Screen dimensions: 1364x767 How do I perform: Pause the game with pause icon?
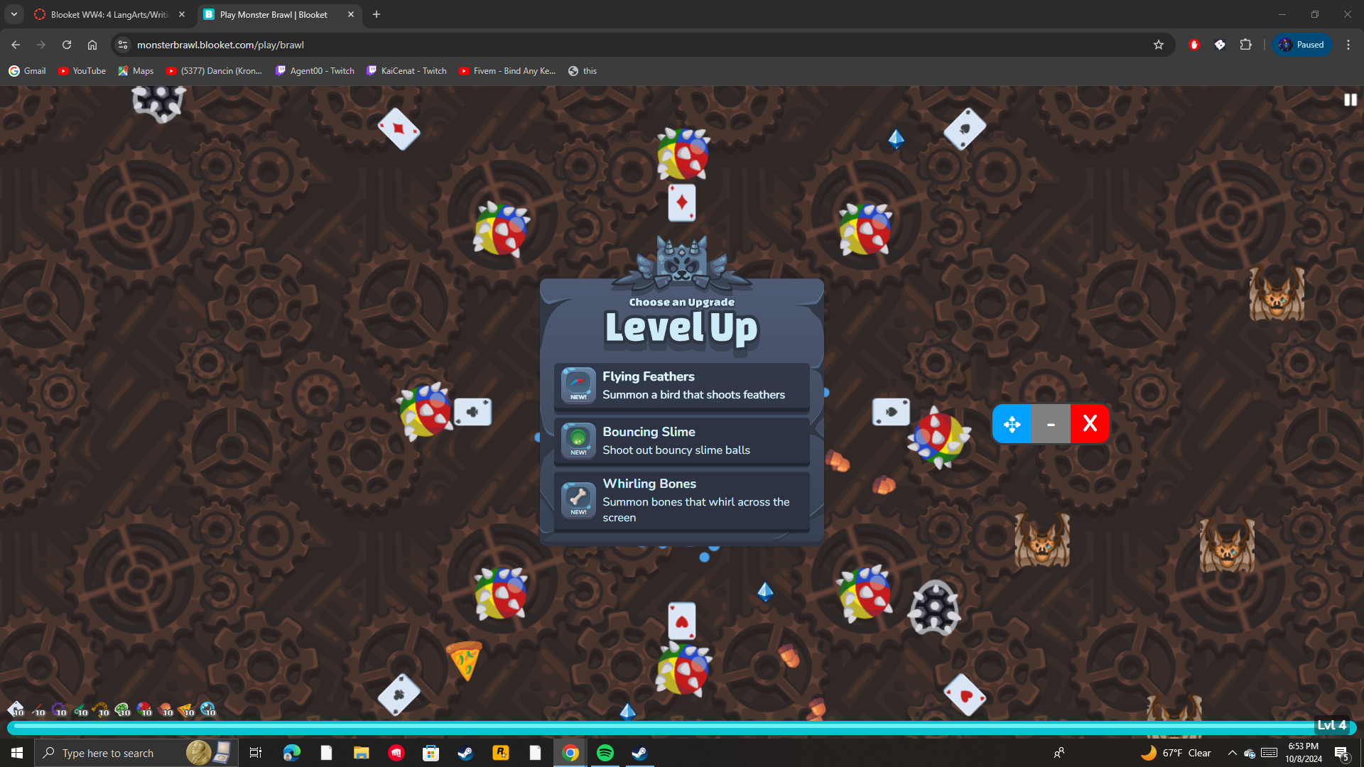1350,100
